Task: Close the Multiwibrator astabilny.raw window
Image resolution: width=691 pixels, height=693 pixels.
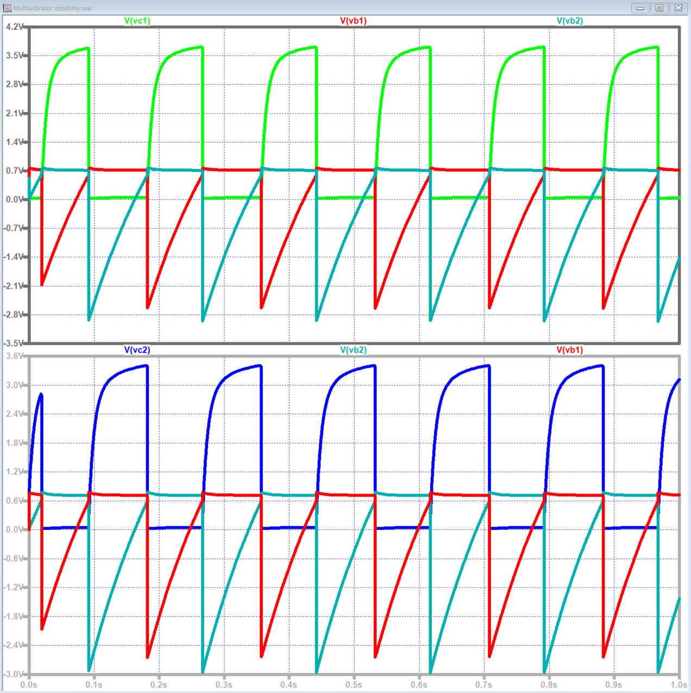Action: (679, 8)
